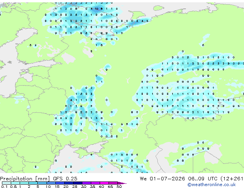Click the '06..09 UTC' time label
The image size is (244, 188).
[202, 179]
